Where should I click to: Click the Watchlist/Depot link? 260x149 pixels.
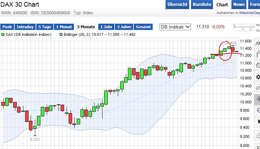(250, 13)
